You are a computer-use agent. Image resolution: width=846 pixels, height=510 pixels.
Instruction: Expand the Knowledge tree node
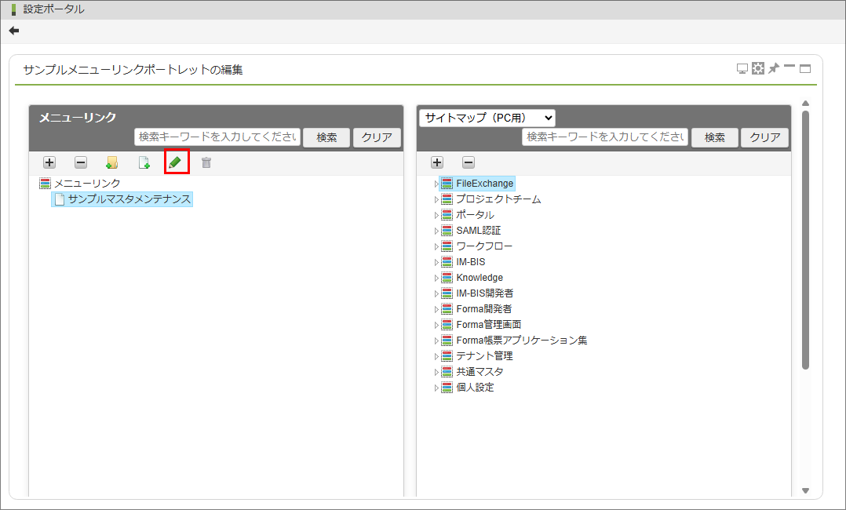tap(436, 278)
